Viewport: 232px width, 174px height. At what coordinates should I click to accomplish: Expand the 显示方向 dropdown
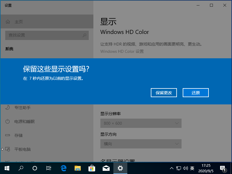click(x=141, y=144)
